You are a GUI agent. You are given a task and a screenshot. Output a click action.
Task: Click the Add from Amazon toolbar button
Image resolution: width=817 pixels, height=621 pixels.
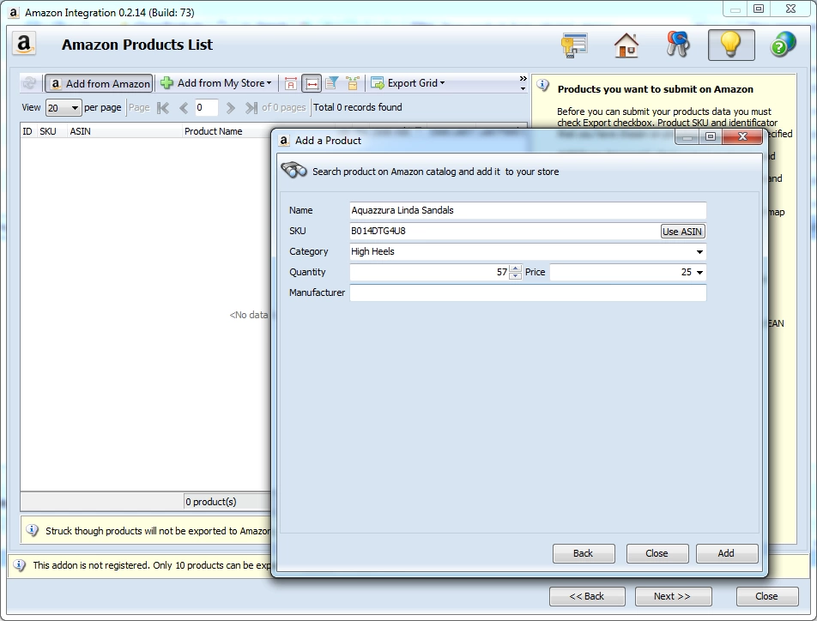pyautogui.click(x=99, y=83)
